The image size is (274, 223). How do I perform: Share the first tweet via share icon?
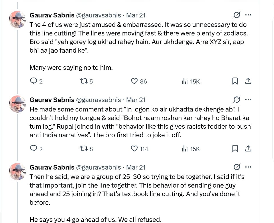click(x=248, y=81)
